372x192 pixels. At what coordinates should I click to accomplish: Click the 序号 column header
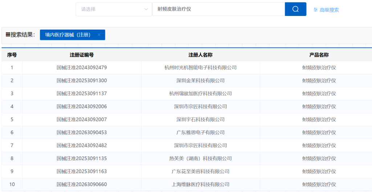coord(12,55)
